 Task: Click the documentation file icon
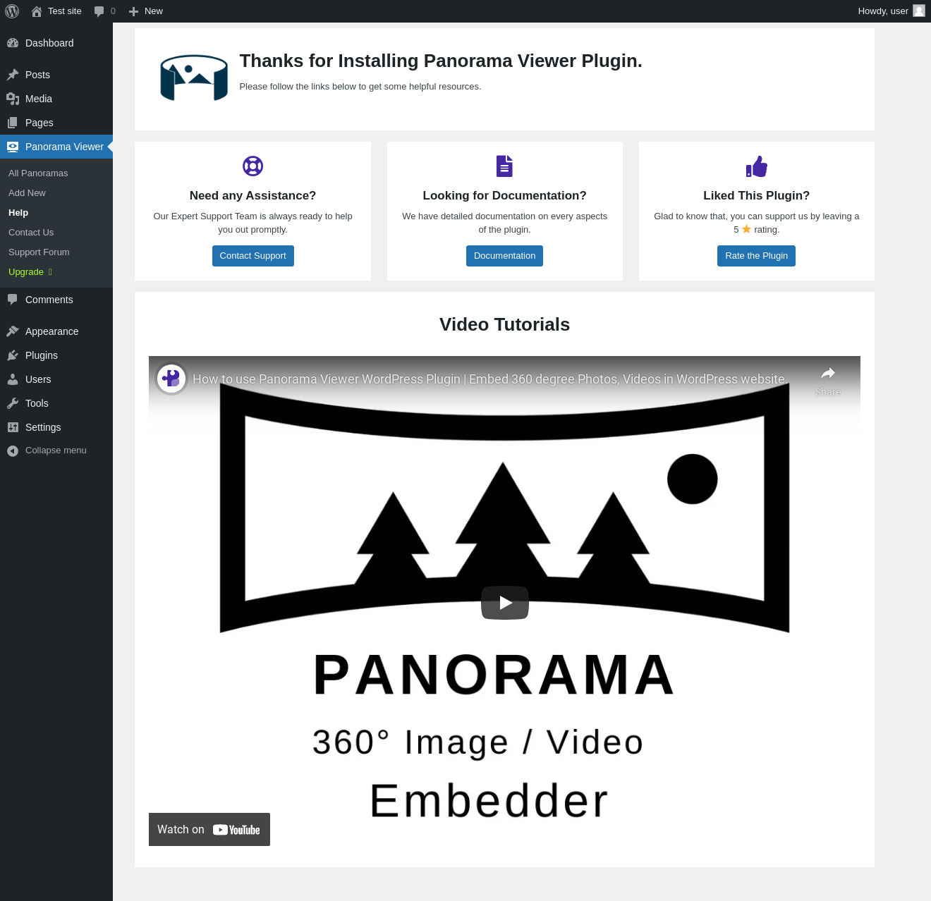click(x=504, y=166)
